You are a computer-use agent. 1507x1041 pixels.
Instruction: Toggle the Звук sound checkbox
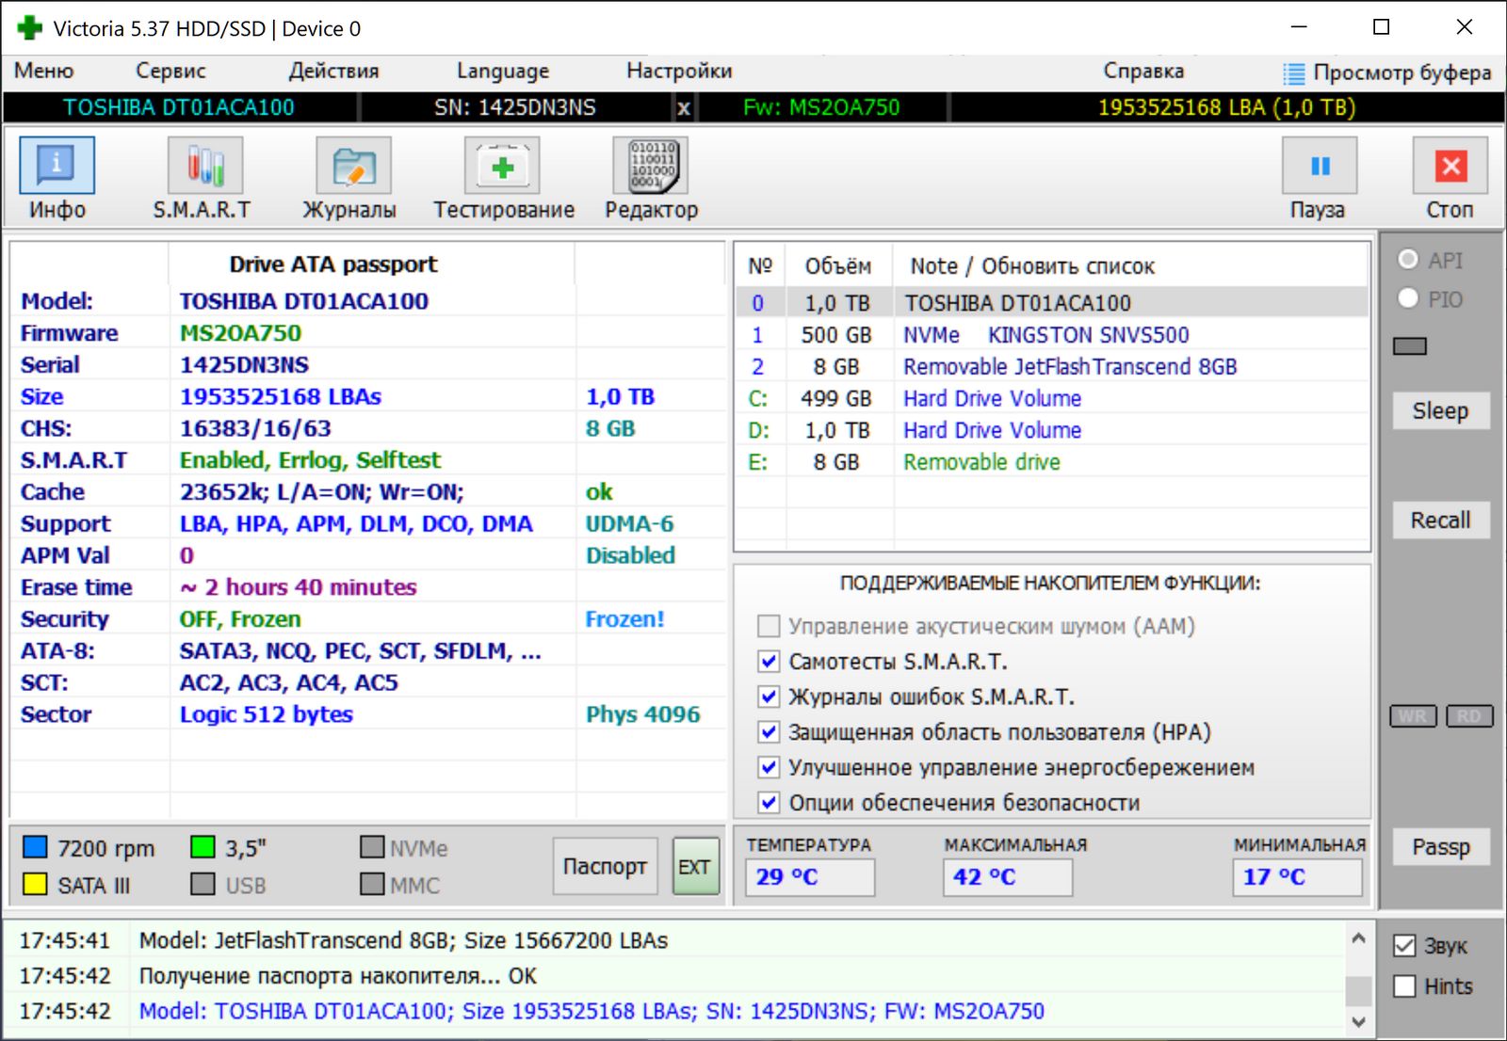tap(1404, 946)
